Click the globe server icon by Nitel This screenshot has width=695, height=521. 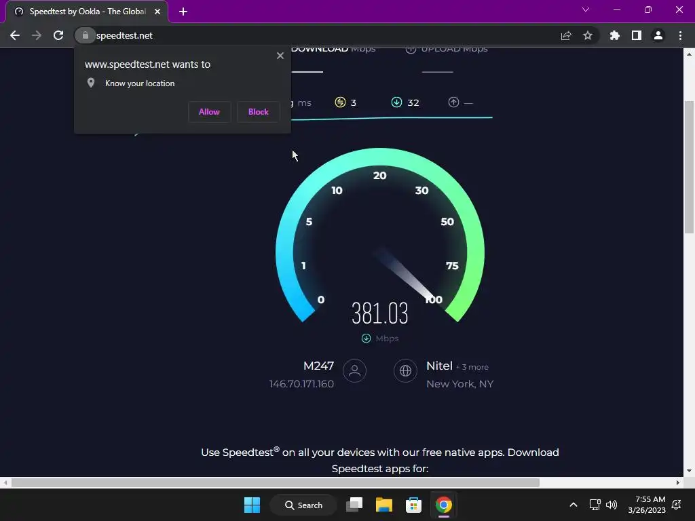tap(406, 370)
